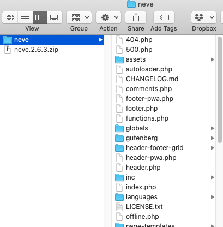Open the gutenberg folder
The width and height of the screenshot is (223, 227).
164,138
